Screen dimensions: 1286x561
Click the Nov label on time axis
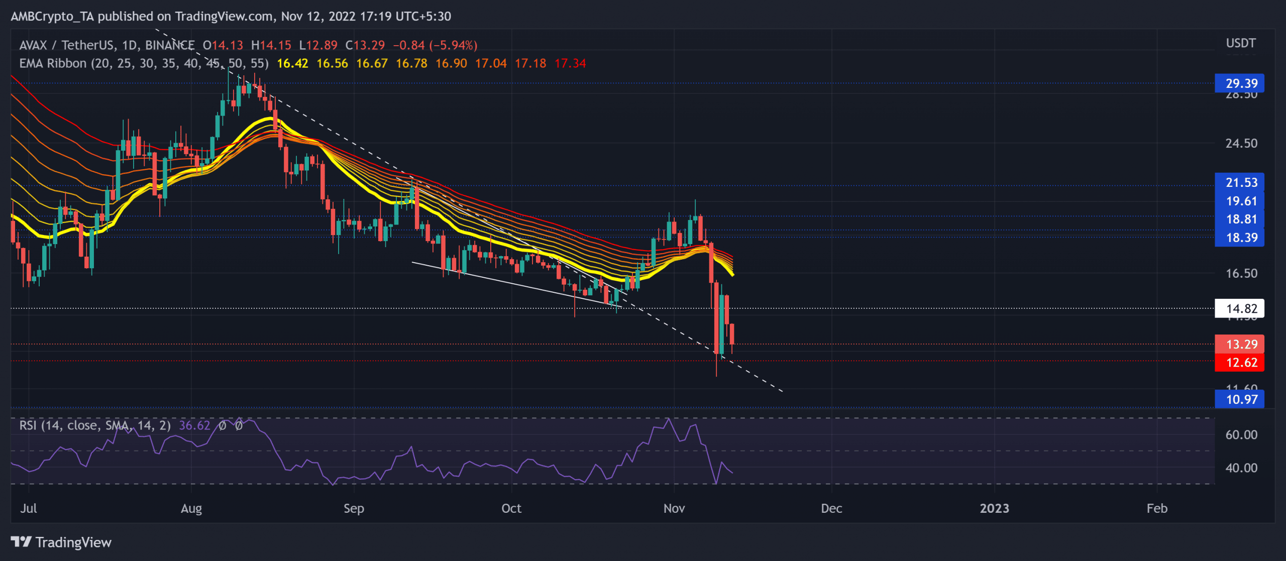tap(674, 508)
